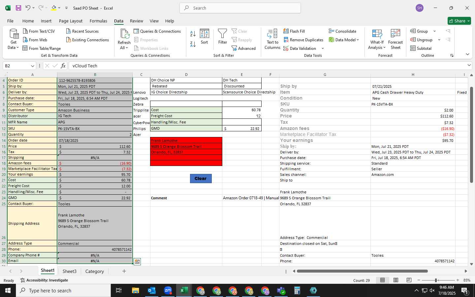This screenshot has width=475, height=297.
Task: Switch to the Review ribbon tab
Action: tap(137, 21)
